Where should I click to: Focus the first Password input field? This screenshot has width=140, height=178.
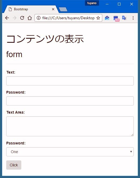(70, 101)
